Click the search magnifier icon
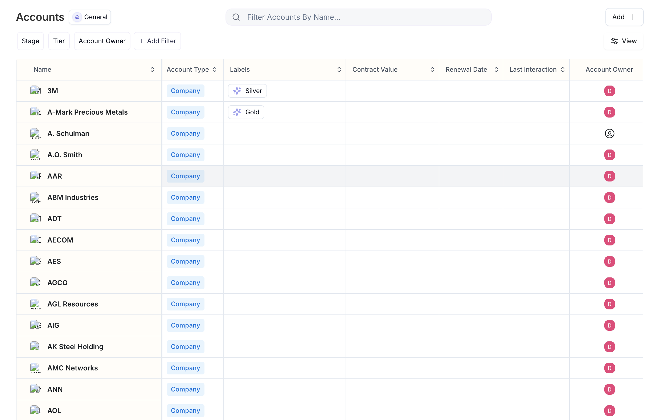Viewport: 656px width, 420px height. (236, 17)
